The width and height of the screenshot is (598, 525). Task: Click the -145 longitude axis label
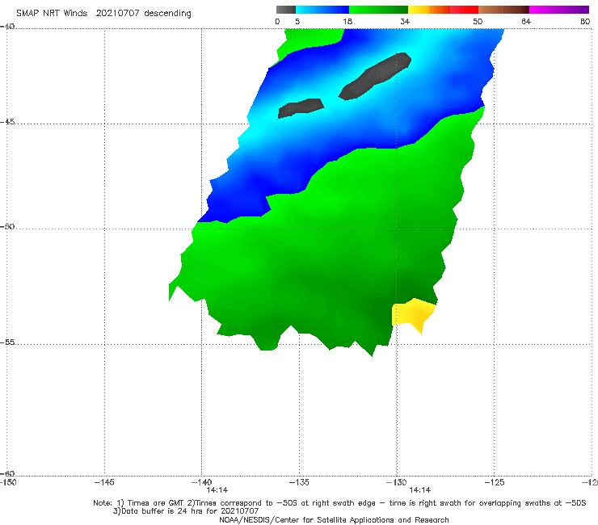[104, 482]
